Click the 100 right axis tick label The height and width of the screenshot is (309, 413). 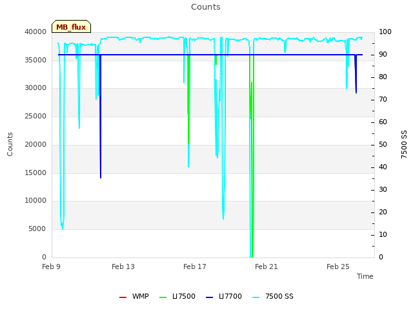(385, 32)
